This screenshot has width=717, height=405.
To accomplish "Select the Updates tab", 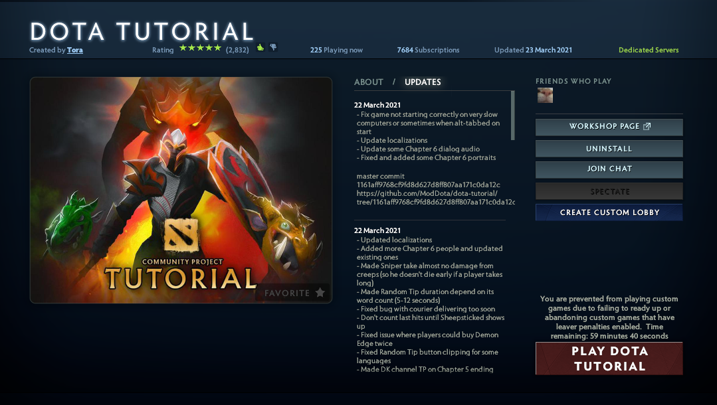I will pyautogui.click(x=423, y=82).
